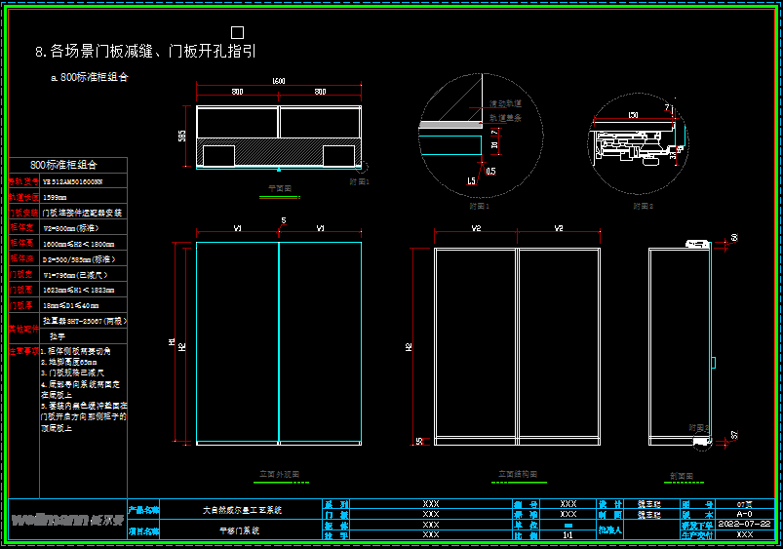Click the 5 gap dimension between door panels

[x=283, y=220]
